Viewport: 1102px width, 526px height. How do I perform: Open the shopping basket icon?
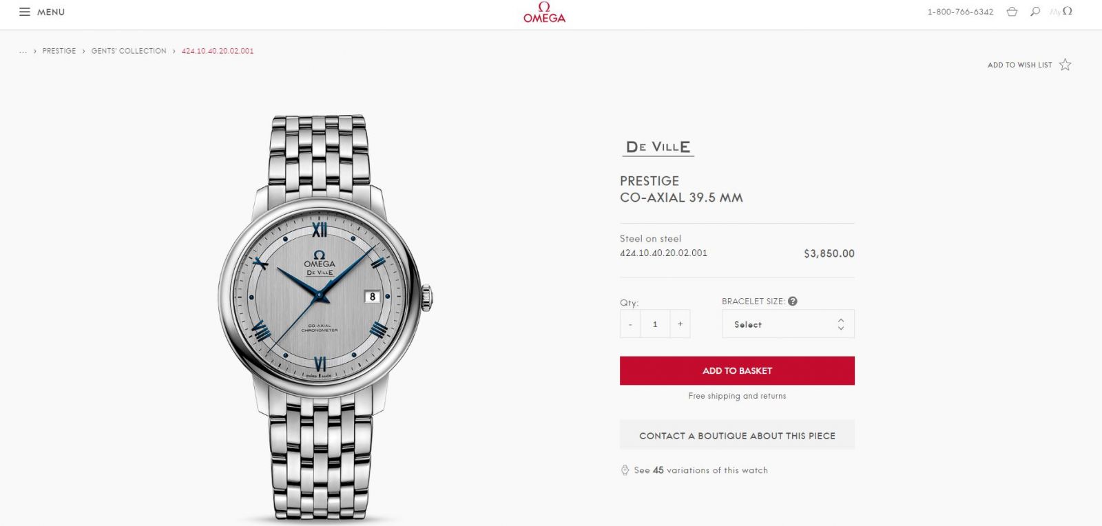[x=1012, y=12]
